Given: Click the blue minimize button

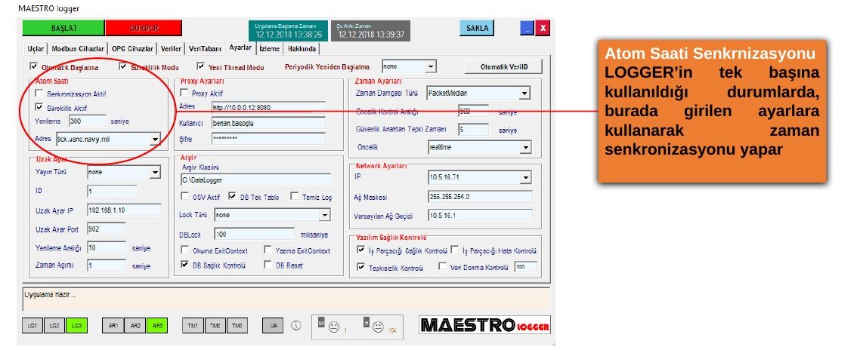Looking at the screenshot, I should point(526,29).
